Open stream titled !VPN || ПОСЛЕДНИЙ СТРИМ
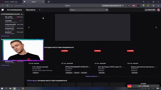This screenshot has width=161, height=90. pos(77,67)
